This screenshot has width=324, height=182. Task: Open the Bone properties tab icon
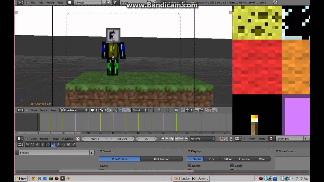tap(58, 145)
